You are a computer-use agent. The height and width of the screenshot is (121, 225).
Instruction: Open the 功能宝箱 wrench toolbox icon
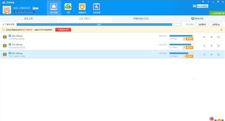[x=96, y=7]
